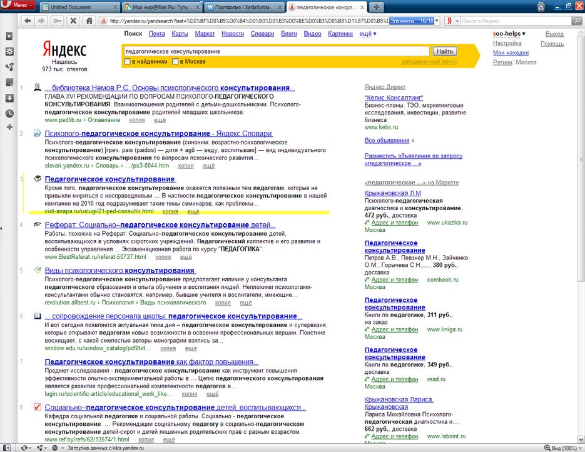
Task: Open the closed tabs trash icon
Action: [x=541, y=7]
